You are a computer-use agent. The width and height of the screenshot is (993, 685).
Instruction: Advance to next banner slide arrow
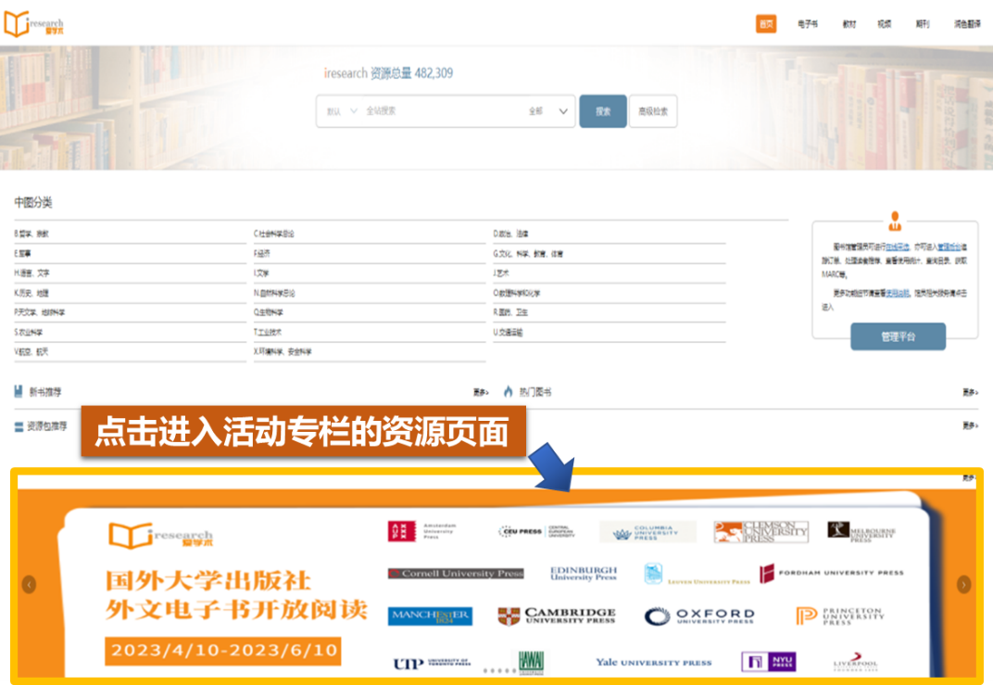coord(963,584)
